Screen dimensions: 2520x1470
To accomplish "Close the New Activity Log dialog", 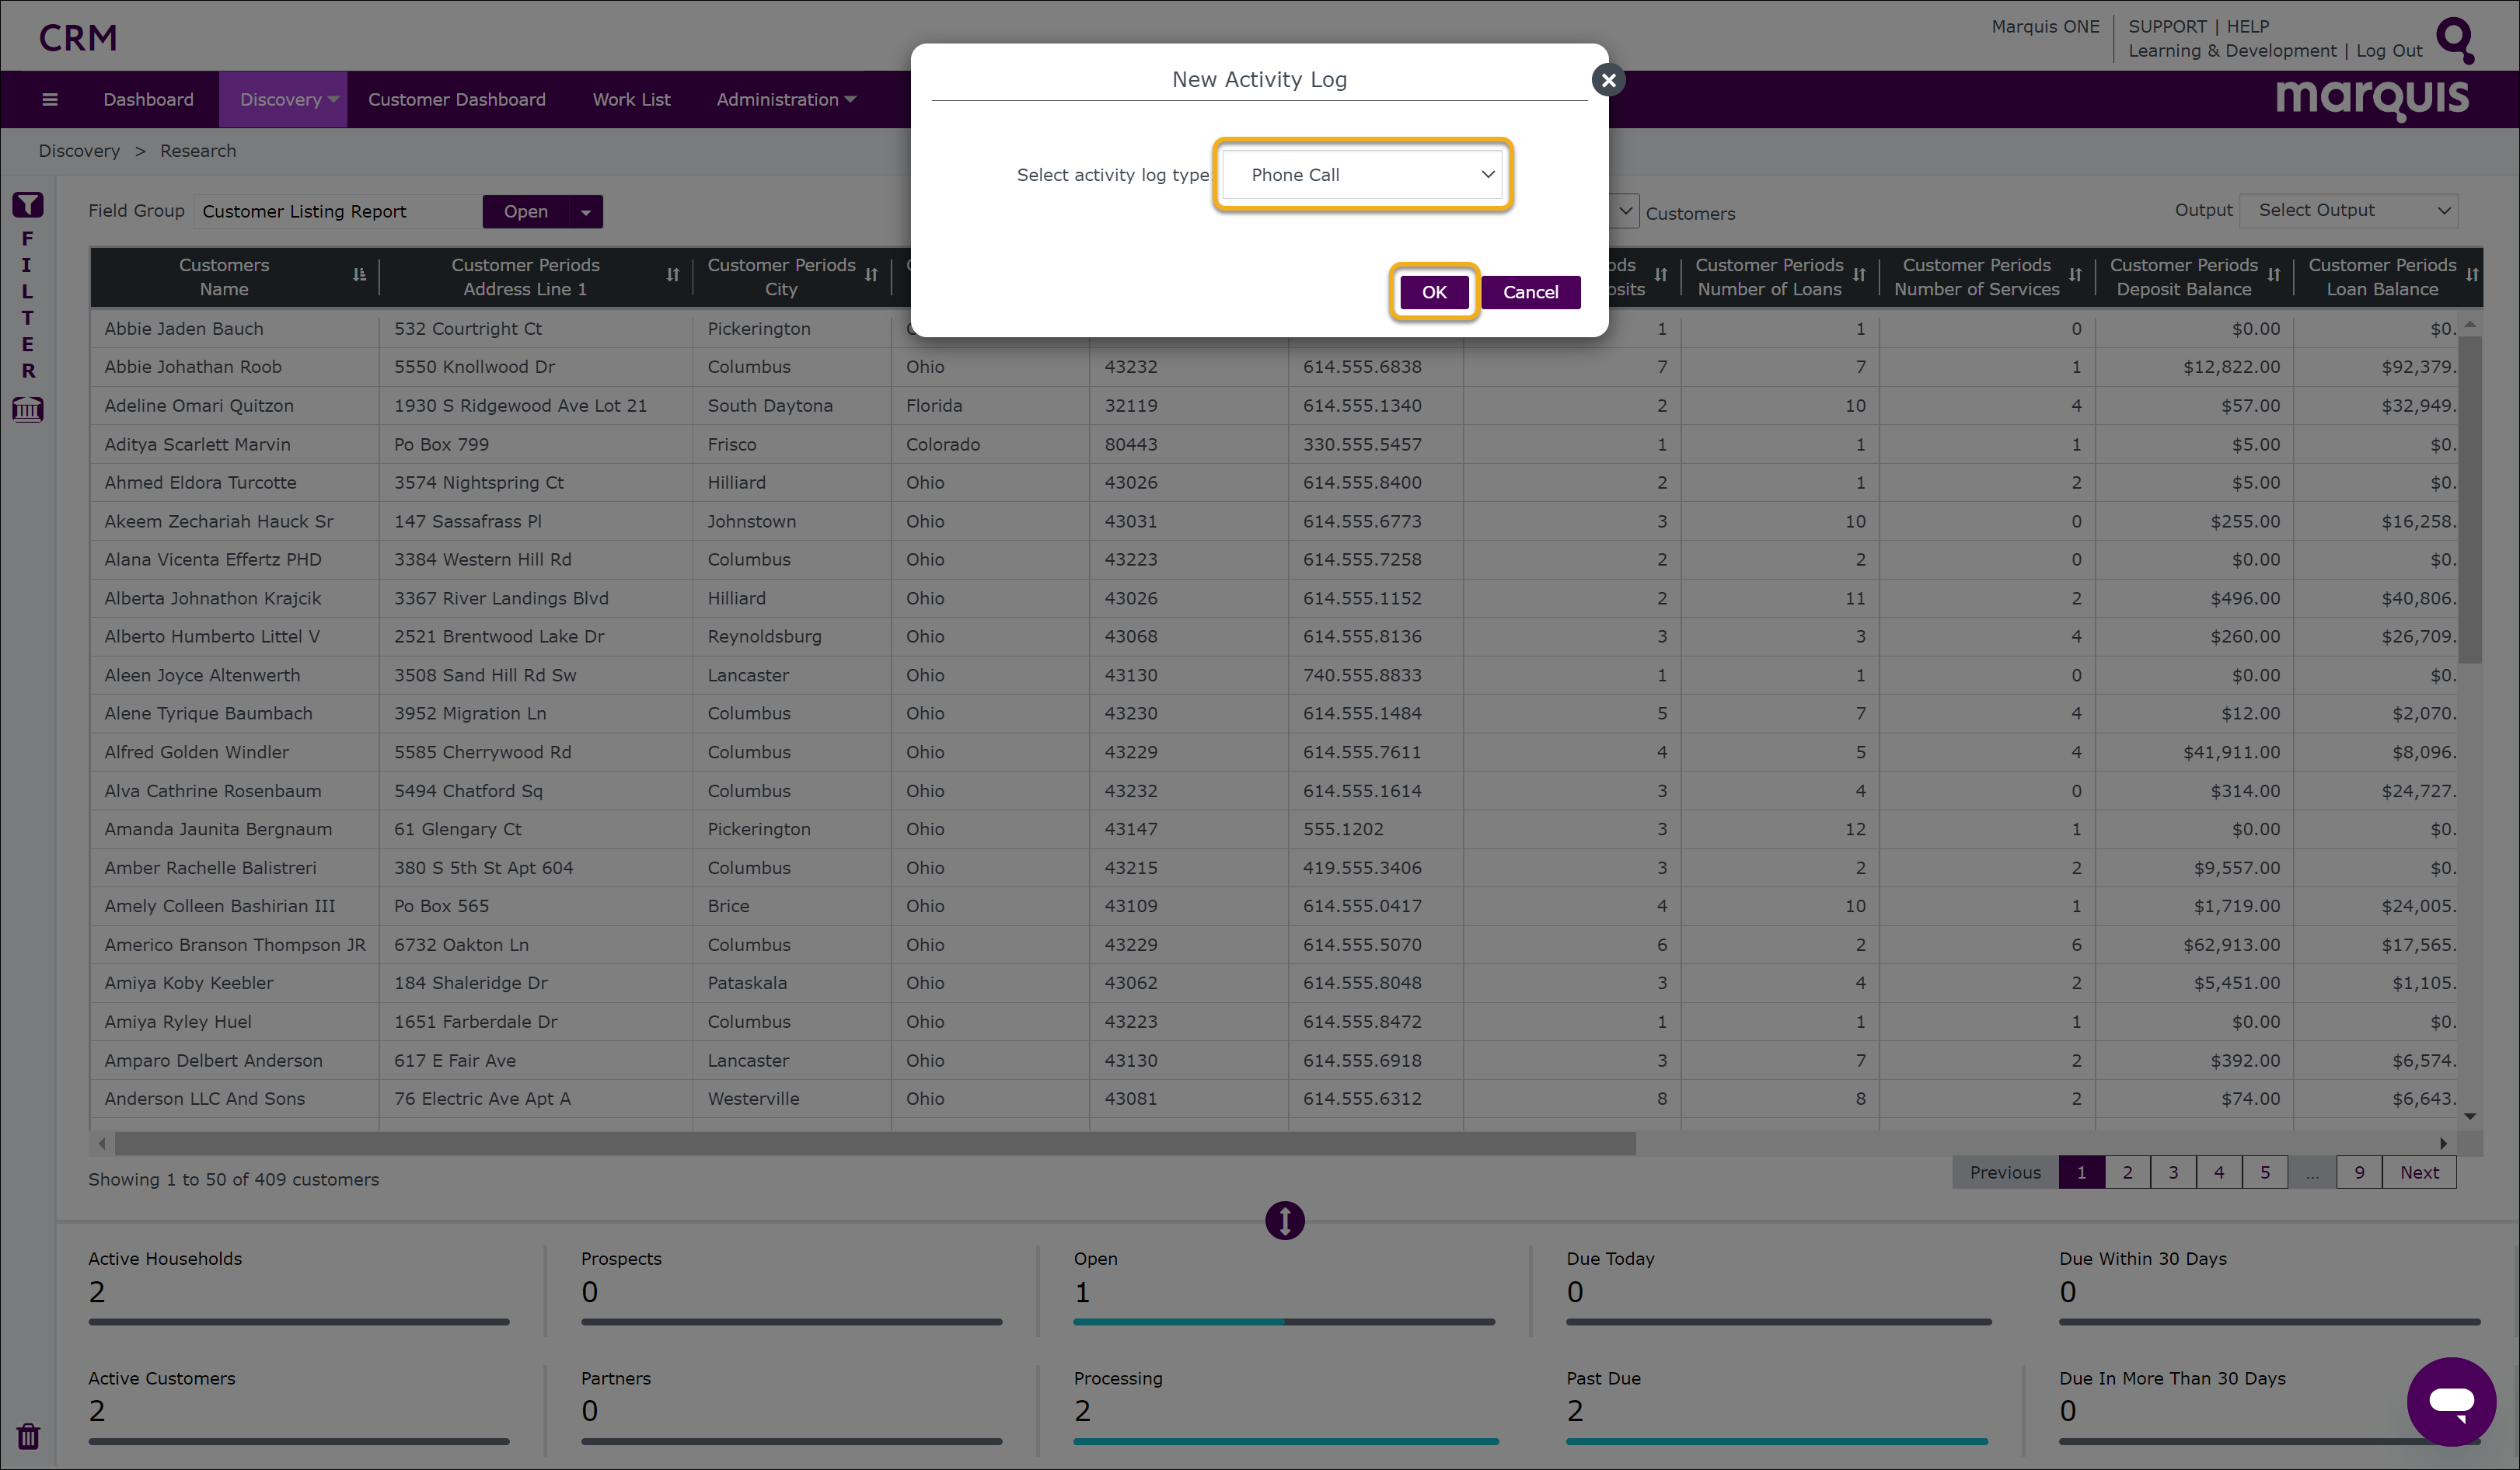I will (1608, 80).
